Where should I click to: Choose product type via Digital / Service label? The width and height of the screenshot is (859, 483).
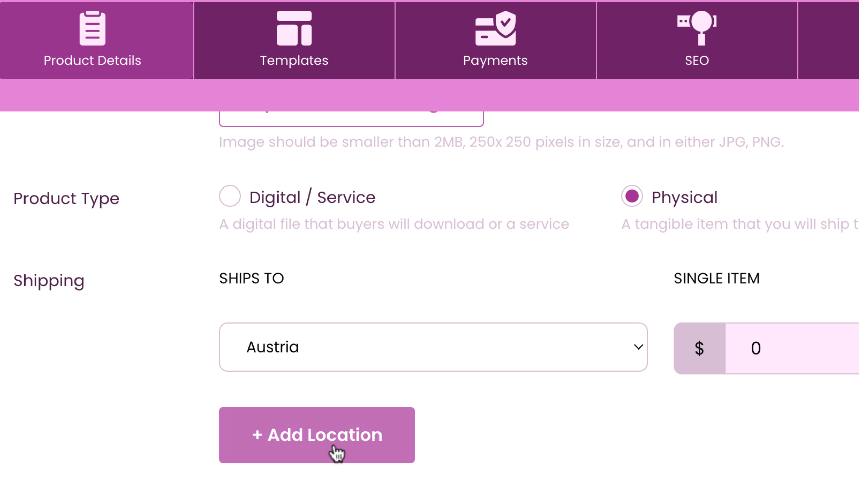[312, 197]
